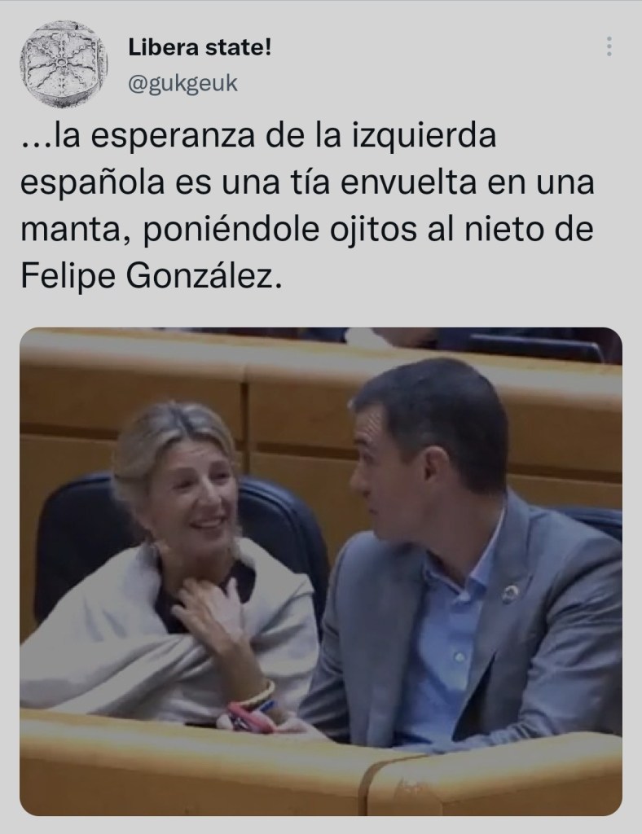Open the @gukgeuk handle link
Screen dimensions: 642x834
(182, 84)
